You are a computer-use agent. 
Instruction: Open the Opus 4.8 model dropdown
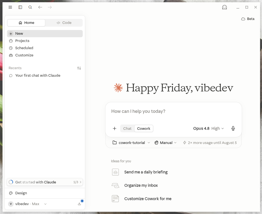(x=208, y=128)
